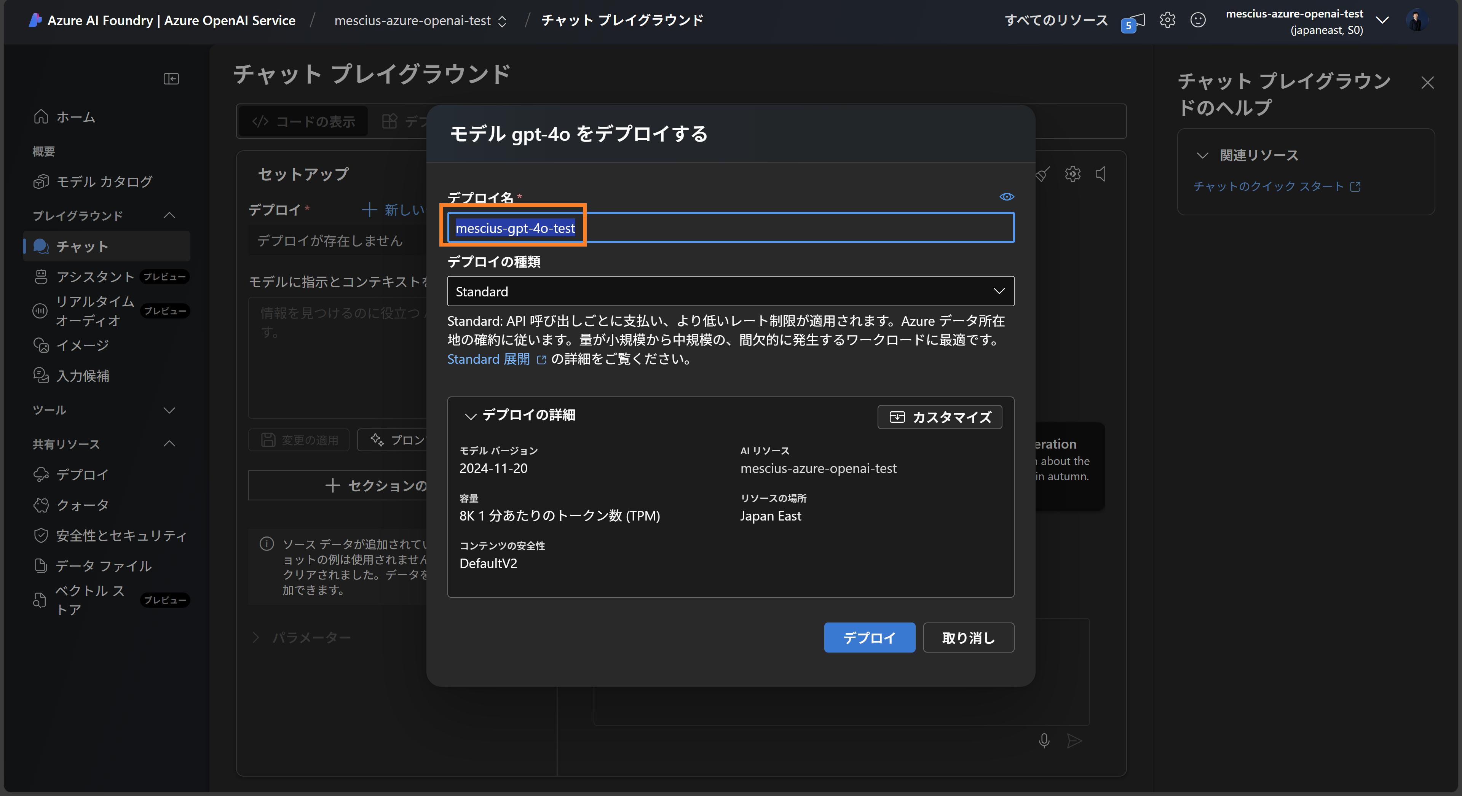Click the 変更の適用 button
The image size is (1462, 796).
tap(299, 440)
